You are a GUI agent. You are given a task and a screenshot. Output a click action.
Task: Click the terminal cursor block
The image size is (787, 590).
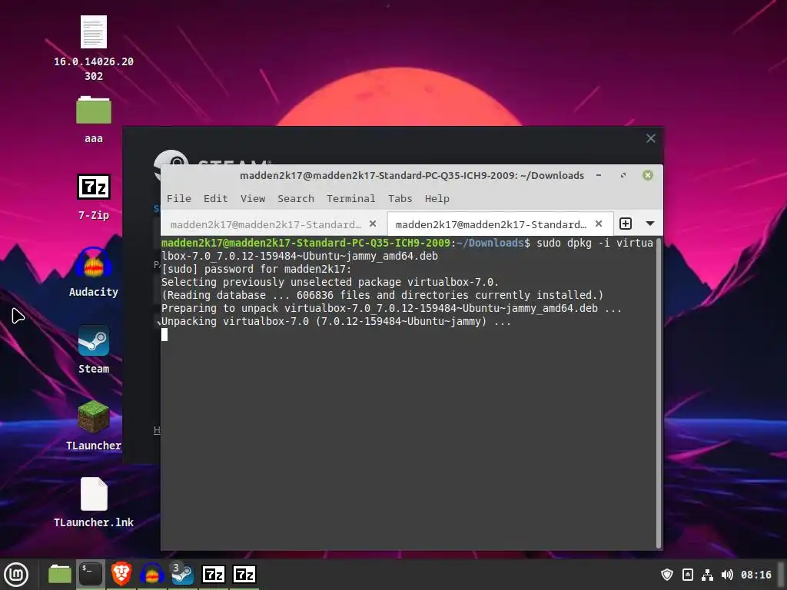[164, 335]
